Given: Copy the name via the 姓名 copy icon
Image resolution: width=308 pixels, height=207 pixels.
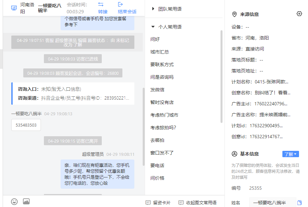Looking at the screenshot, I should pyautogui.click(x=299, y=203).
